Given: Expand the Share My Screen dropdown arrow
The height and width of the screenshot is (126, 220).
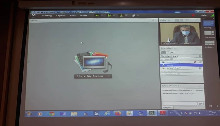Looking at the screenshot, I should [109, 76].
